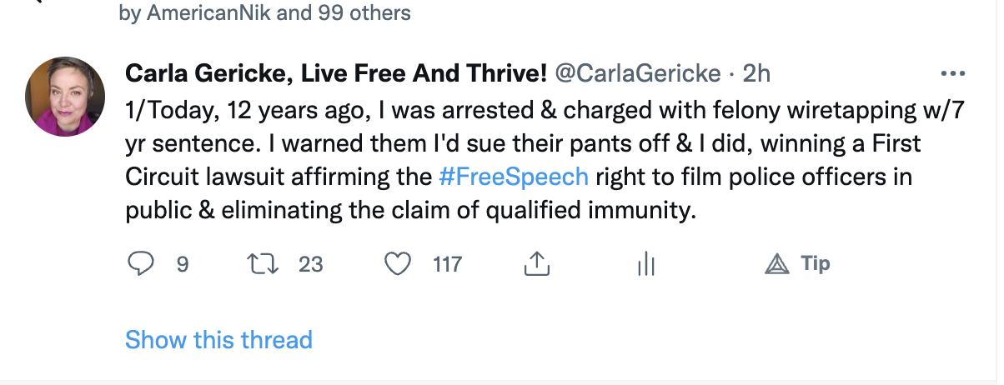Open the three-dot more options menu
Viewport: 1004px width, 385px height.
(951, 73)
